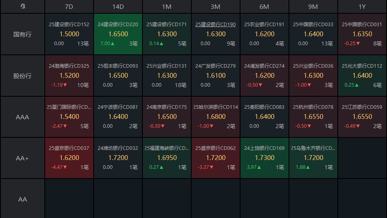
Task: Open the 24渤海银行CD325 cell
Action: tap(69, 75)
